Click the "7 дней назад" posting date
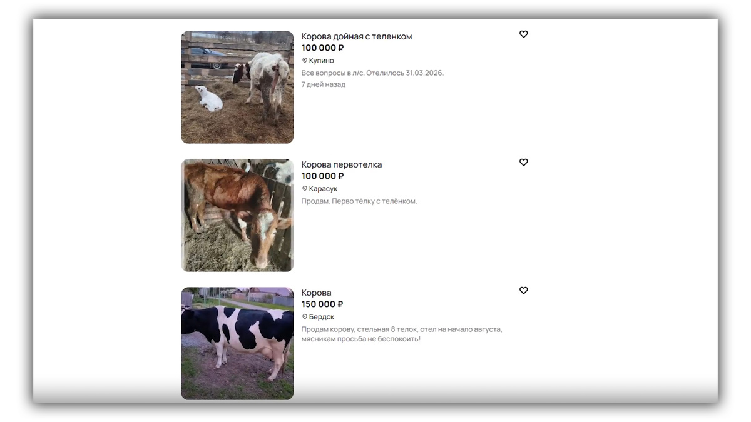 [x=324, y=84]
